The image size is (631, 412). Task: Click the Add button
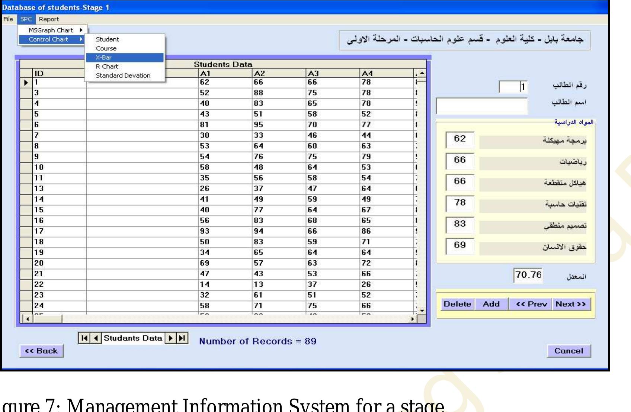tap(491, 303)
